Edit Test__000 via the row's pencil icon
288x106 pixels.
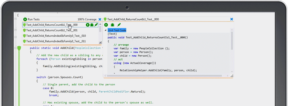(x=96, y=25)
